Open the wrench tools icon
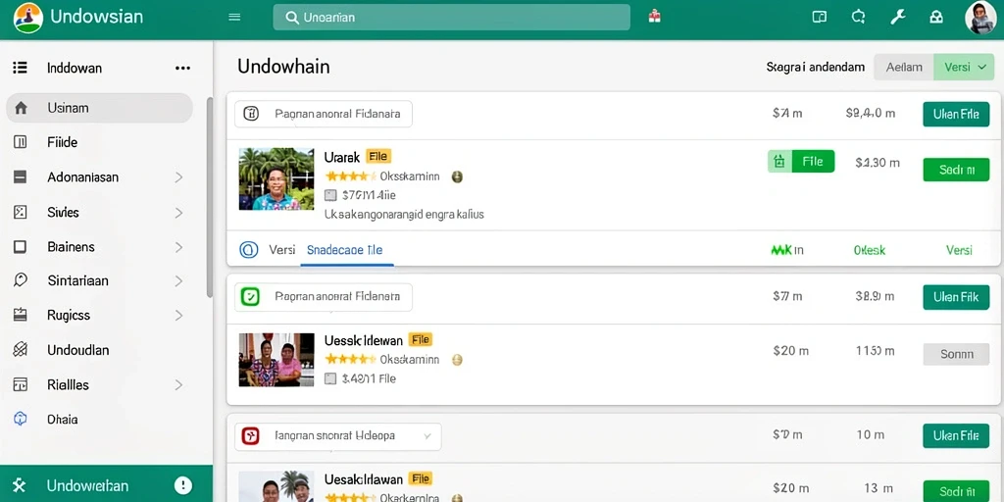This screenshot has height=502, width=1004. pyautogui.click(x=898, y=18)
